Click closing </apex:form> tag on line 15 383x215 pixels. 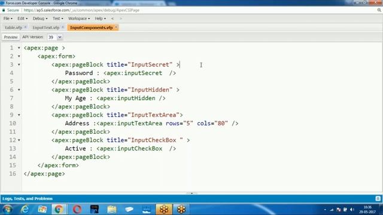click(x=58, y=165)
